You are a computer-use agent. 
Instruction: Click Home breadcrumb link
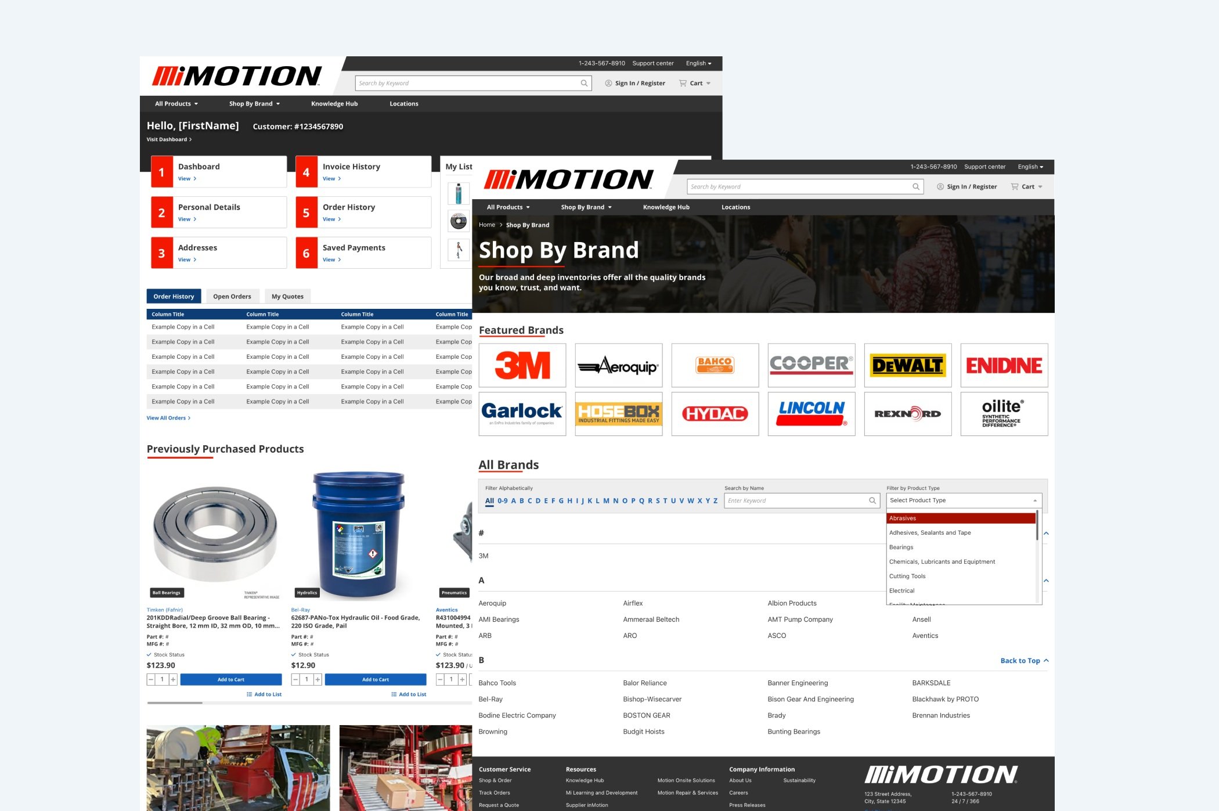point(486,225)
